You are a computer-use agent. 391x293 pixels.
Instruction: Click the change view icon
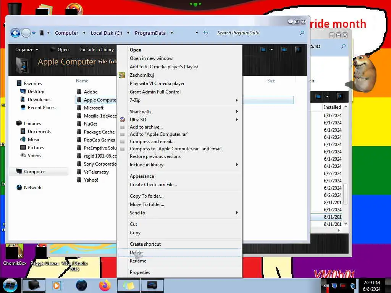(263, 50)
